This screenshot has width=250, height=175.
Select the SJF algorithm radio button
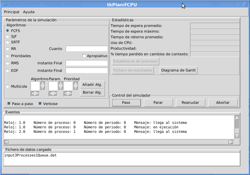[8, 36]
